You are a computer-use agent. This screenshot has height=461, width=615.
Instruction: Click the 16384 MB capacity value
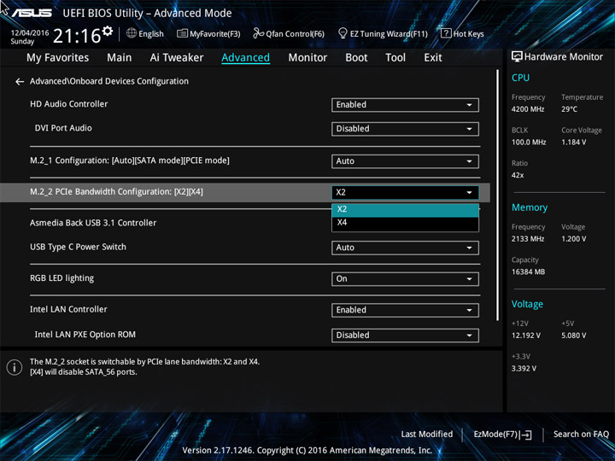click(528, 272)
